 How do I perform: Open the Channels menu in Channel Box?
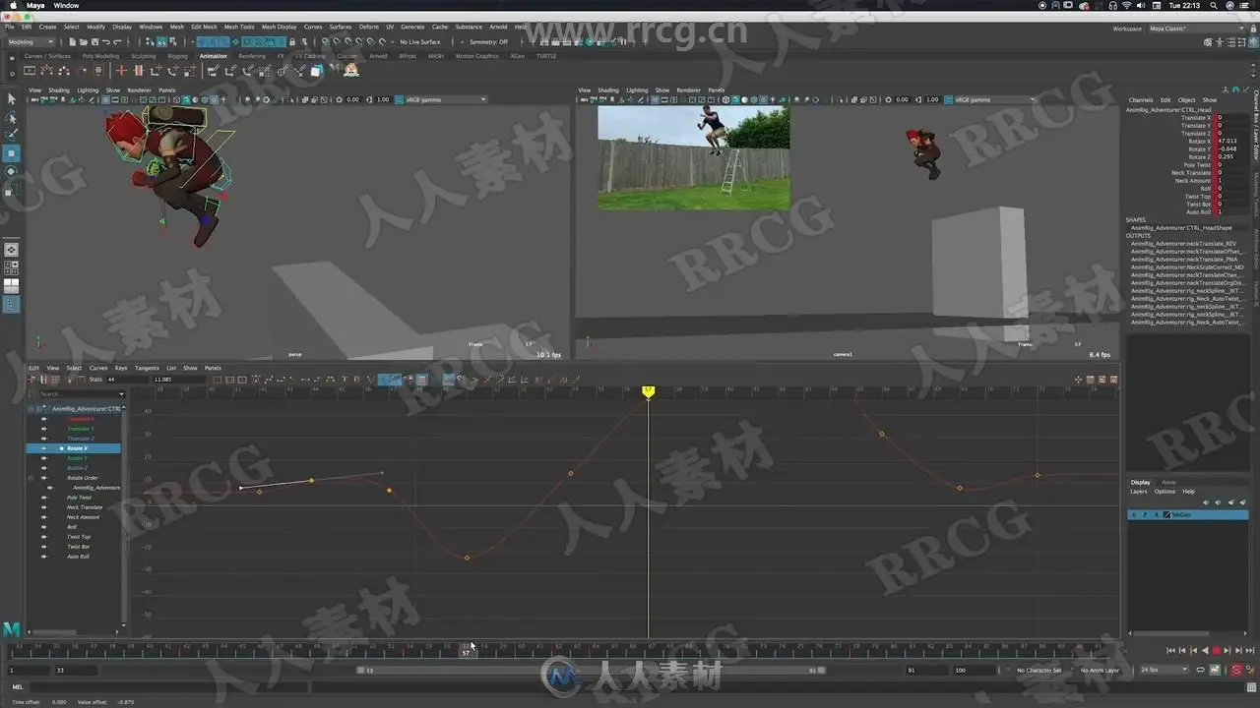pyautogui.click(x=1141, y=100)
